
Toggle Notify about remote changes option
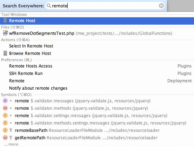[97, 88]
